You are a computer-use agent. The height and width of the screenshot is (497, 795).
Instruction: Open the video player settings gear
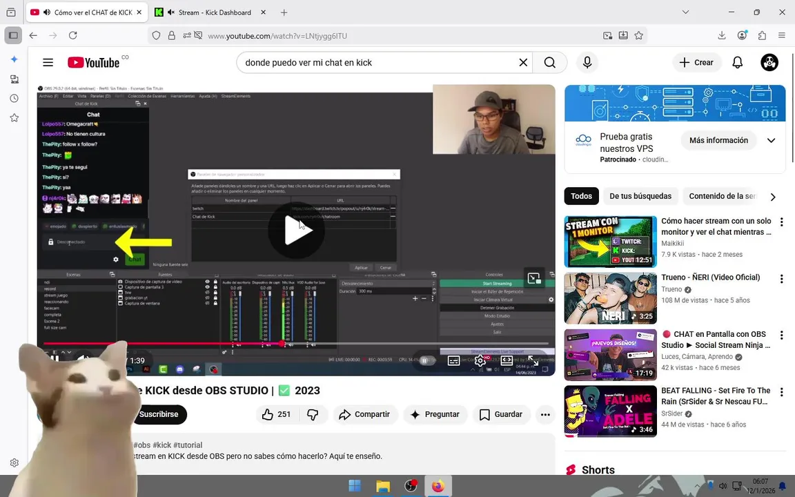480,360
